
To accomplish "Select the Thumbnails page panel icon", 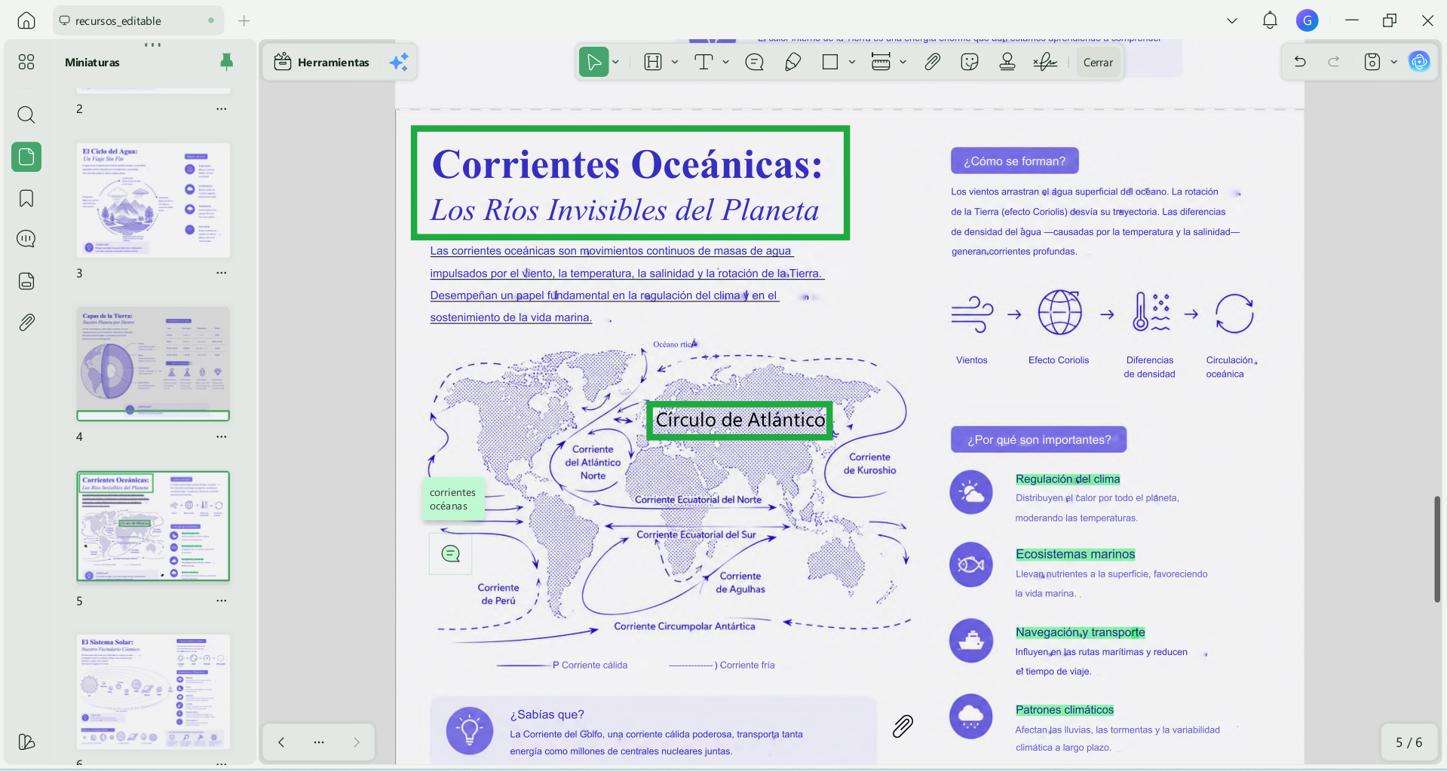I will [26, 157].
